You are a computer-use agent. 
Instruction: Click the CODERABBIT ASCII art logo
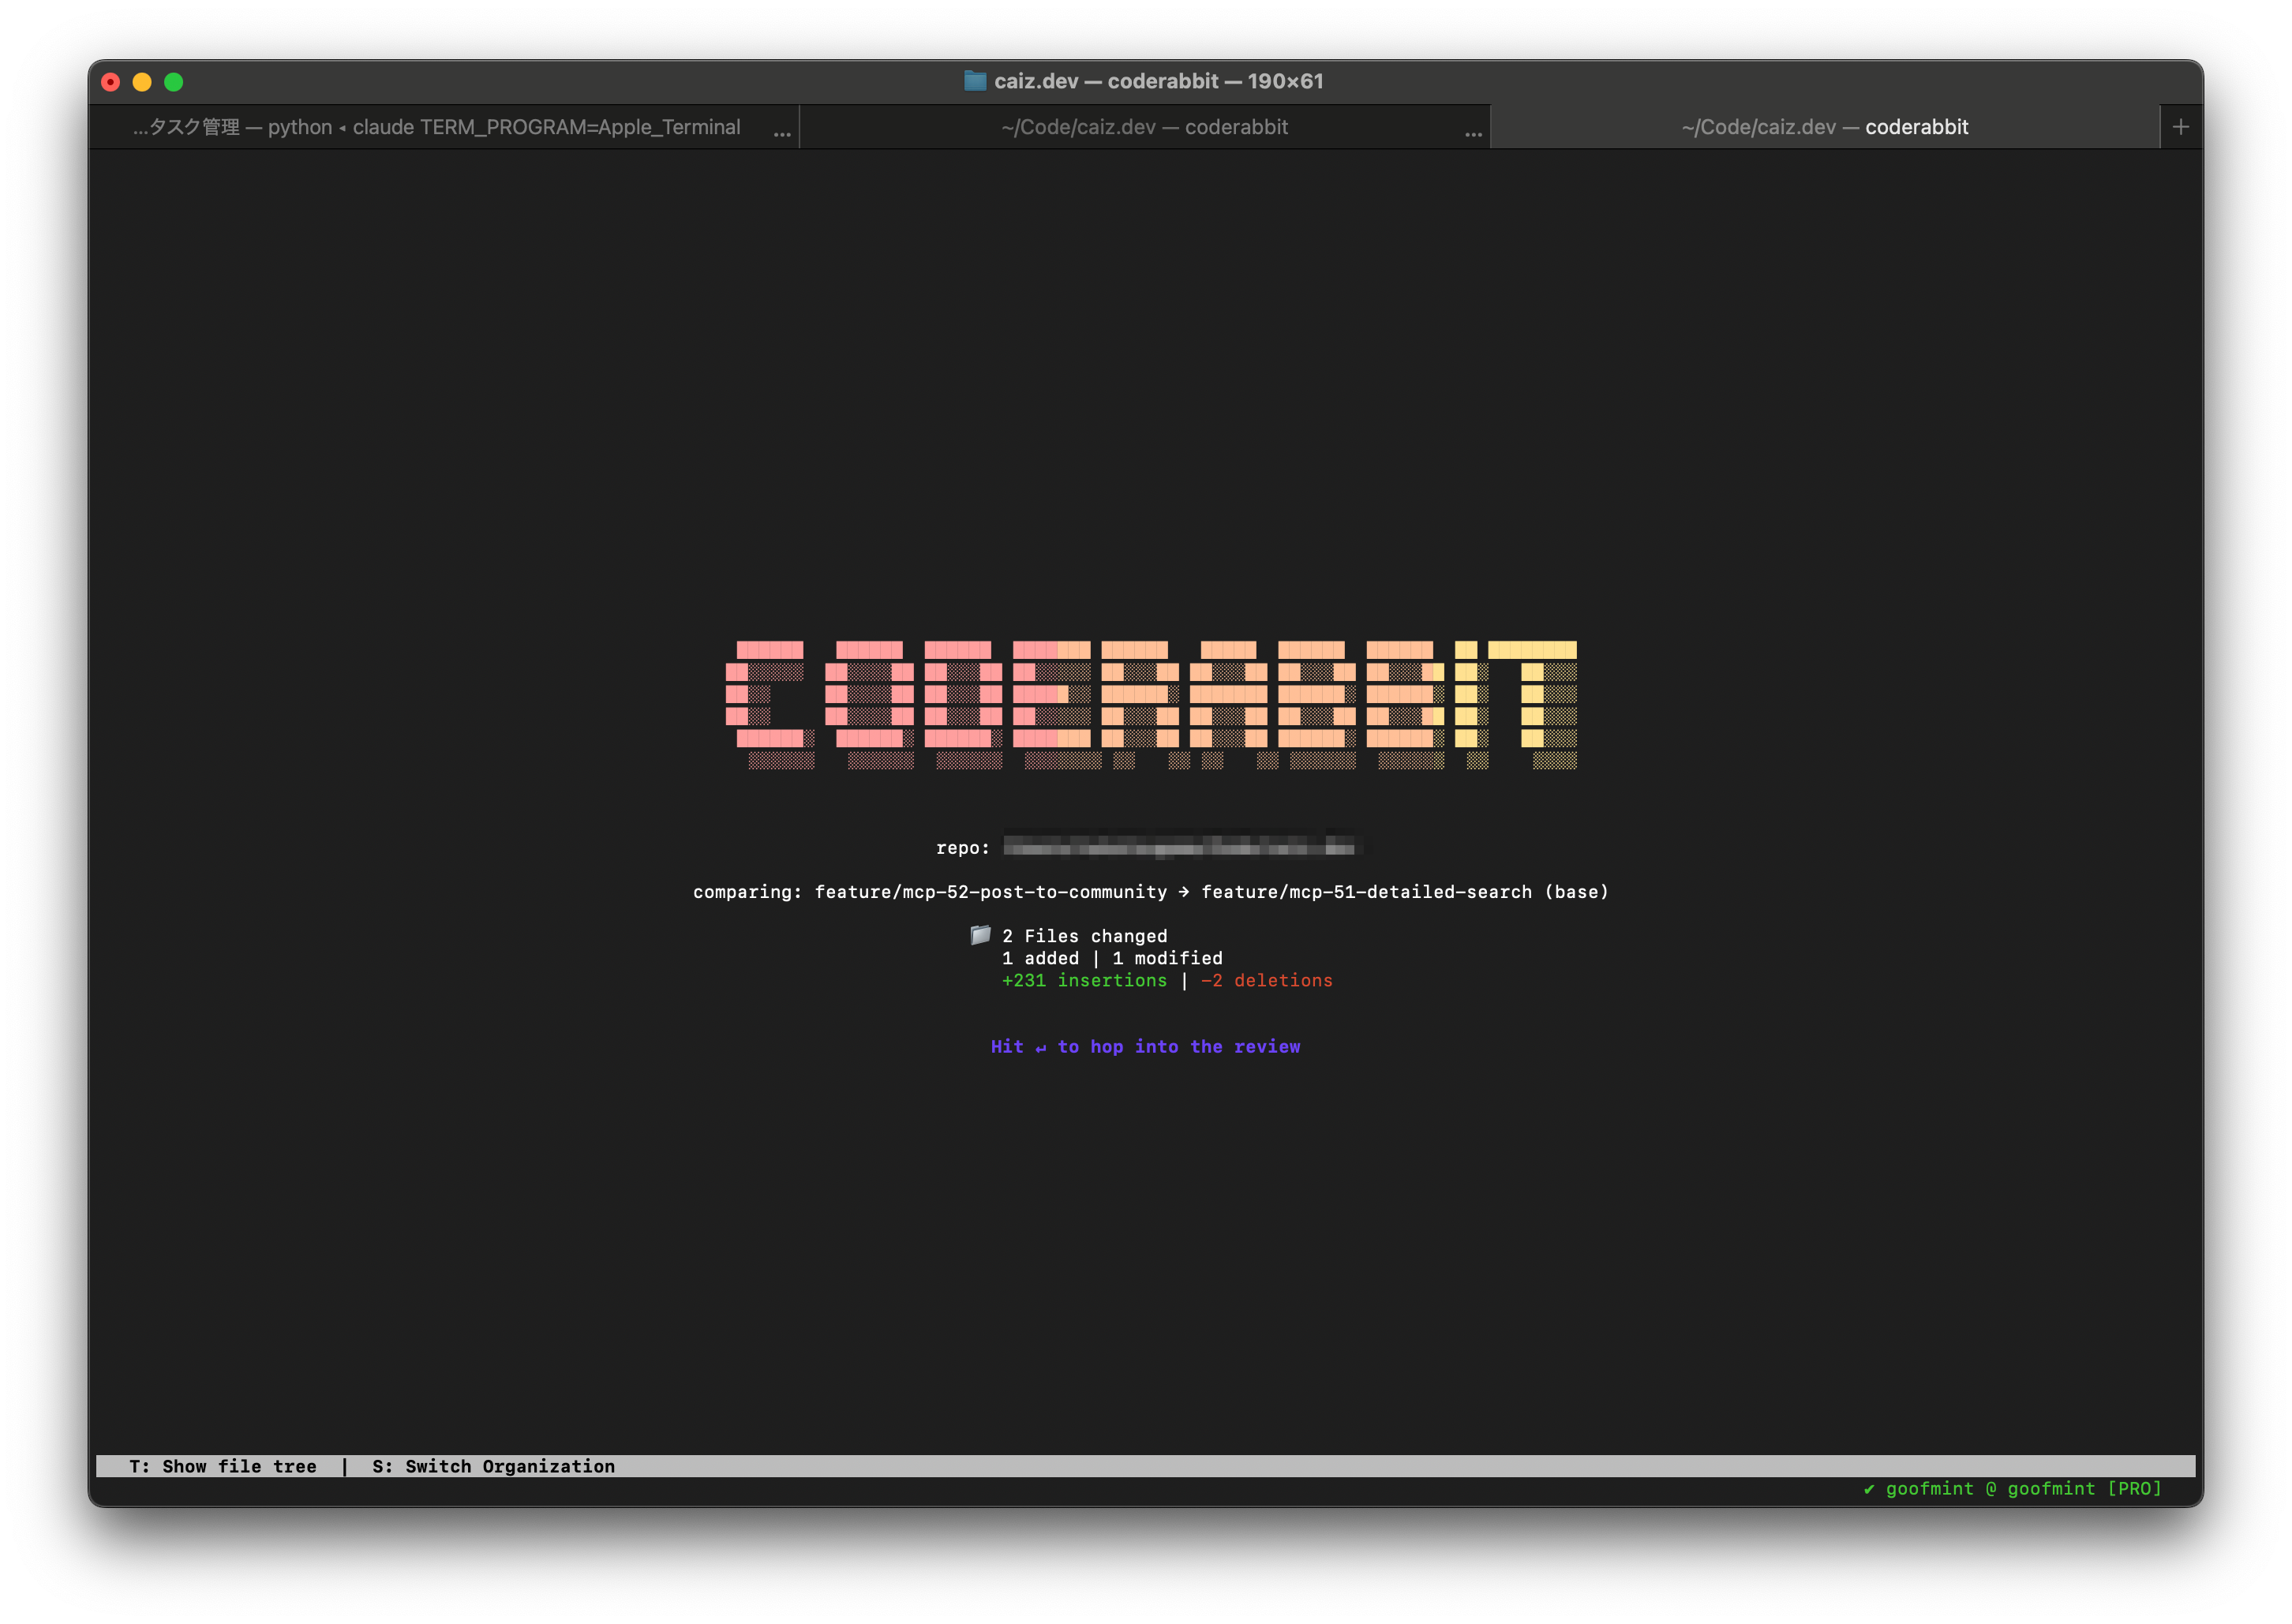tap(1150, 700)
